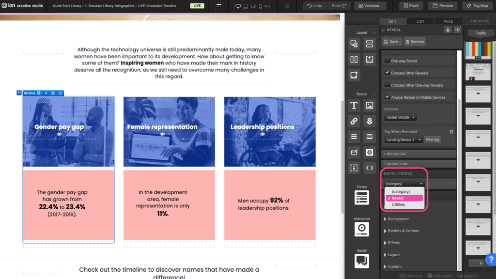Click the Remove button
Screen dimensions: 496x279
point(415,42)
